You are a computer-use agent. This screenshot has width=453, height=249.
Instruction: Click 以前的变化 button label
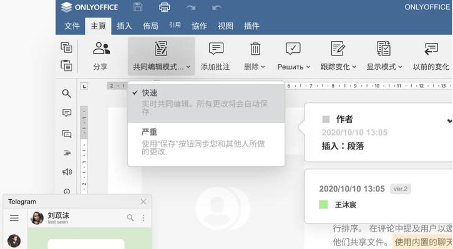click(x=431, y=67)
